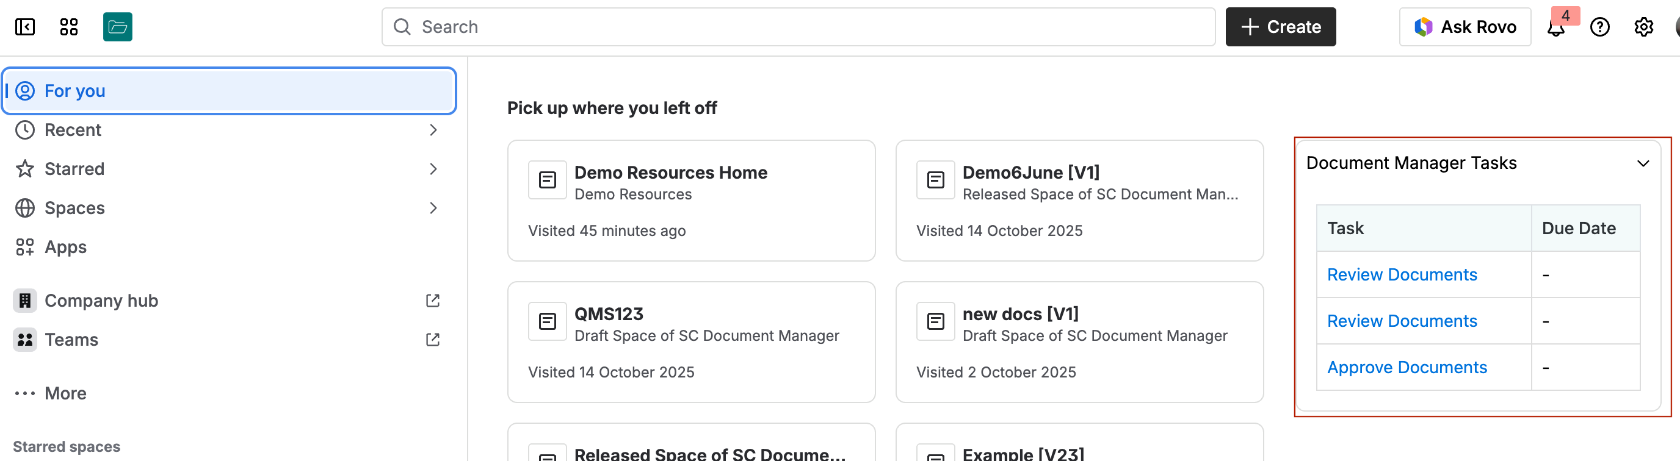Image resolution: width=1680 pixels, height=461 pixels.
Task: Open Apps in the sidebar
Action: pyautogui.click(x=65, y=248)
